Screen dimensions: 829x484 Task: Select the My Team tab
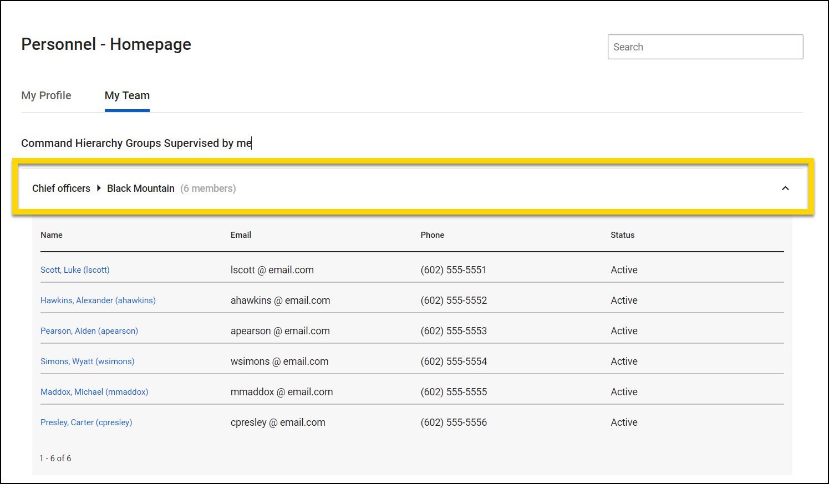(127, 95)
